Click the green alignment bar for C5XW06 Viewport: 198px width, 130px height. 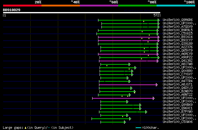tap(113, 122)
